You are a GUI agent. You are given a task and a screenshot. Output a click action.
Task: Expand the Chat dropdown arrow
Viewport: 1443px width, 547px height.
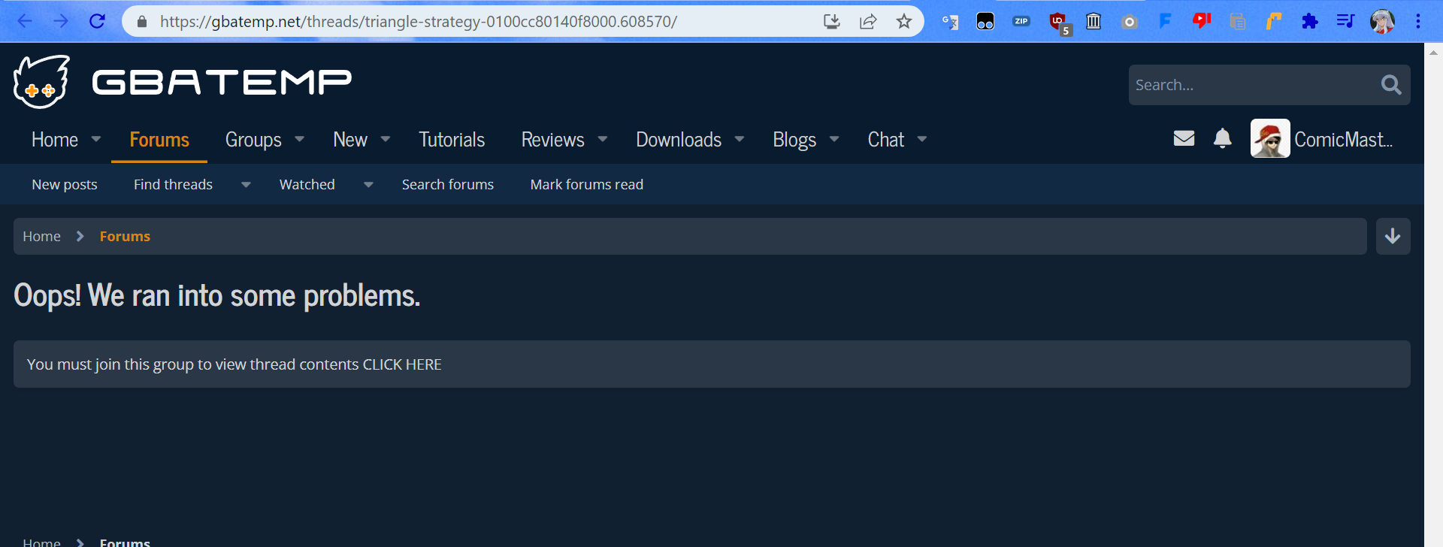(922, 139)
